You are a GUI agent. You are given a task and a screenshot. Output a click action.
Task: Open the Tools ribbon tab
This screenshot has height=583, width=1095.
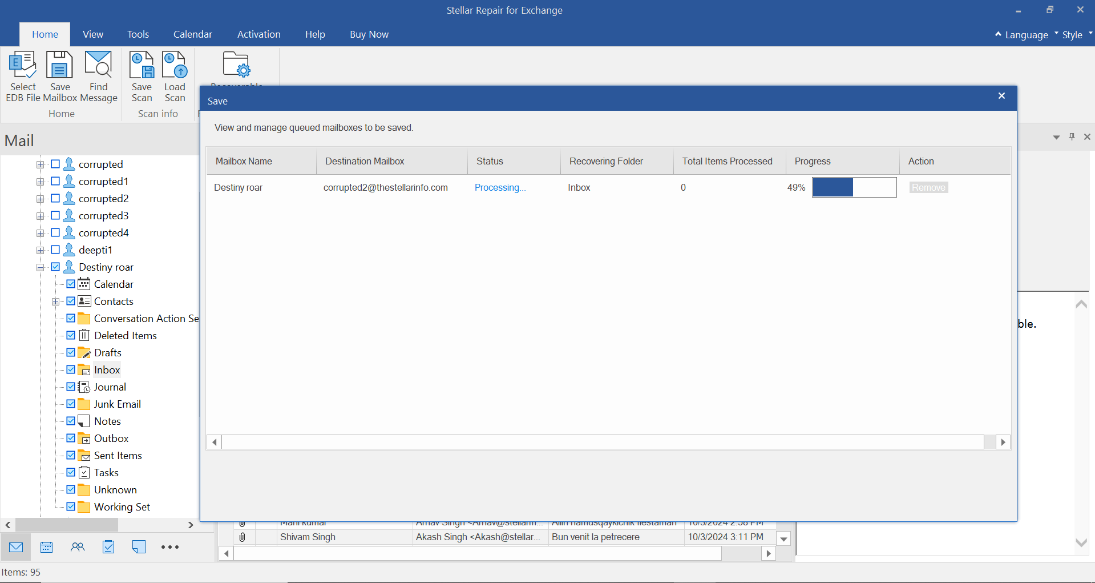(138, 34)
